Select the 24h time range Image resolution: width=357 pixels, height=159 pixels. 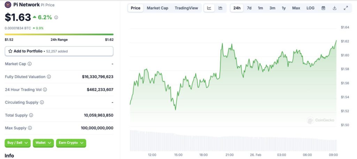tap(237, 8)
